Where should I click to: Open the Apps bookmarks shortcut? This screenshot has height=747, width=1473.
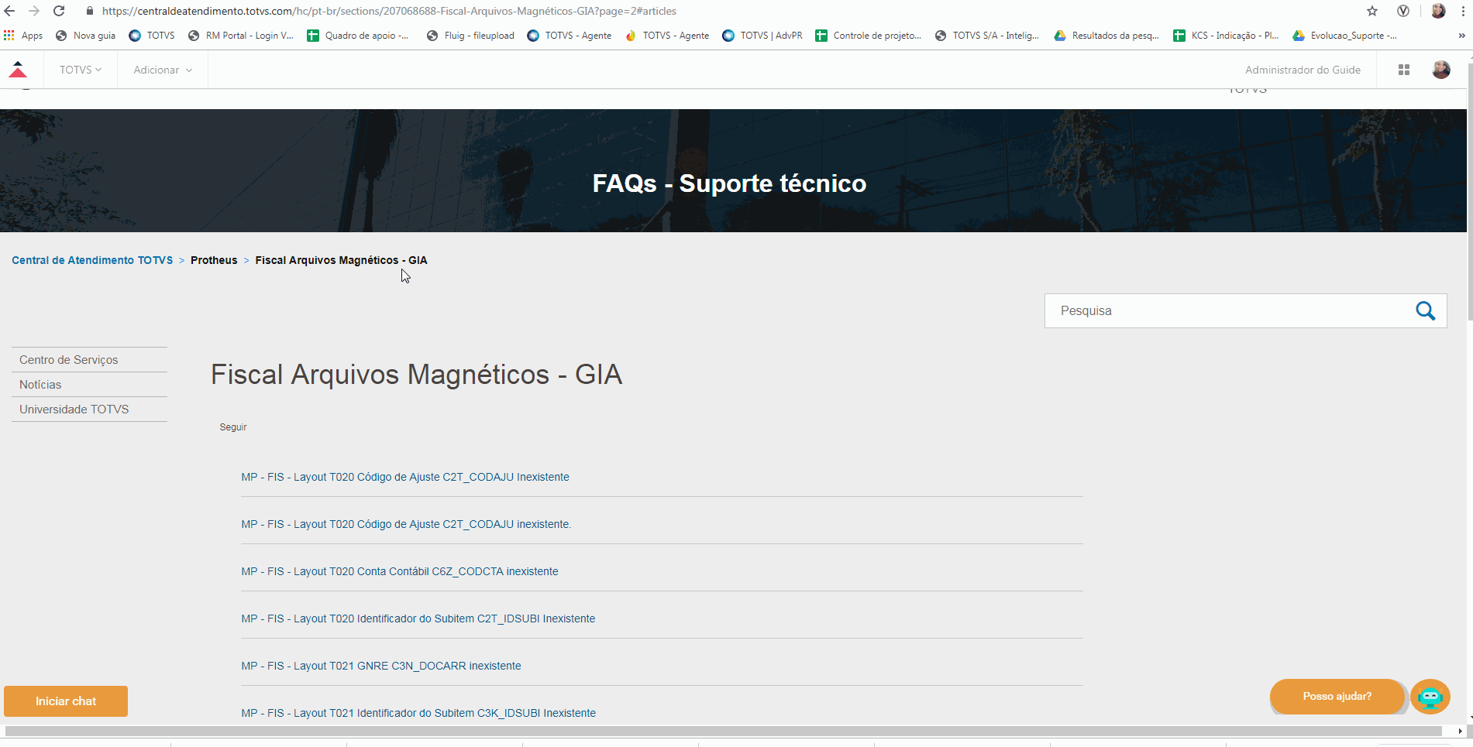click(23, 36)
